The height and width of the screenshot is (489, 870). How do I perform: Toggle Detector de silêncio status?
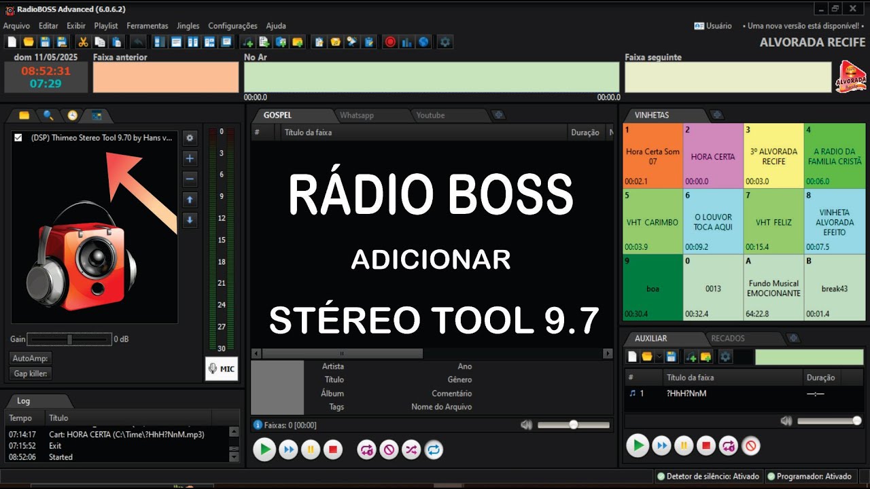point(708,477)
